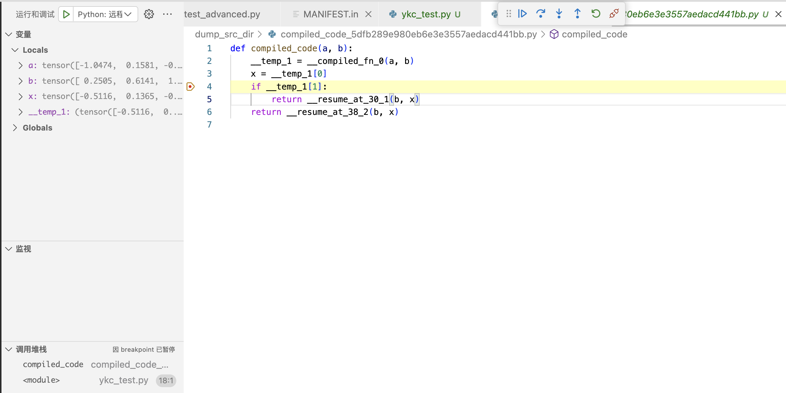
Task: Open launch.json gear settings icon
Action: click(x=149, y=14)
